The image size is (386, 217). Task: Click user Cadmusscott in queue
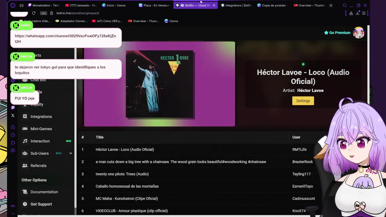point(303,199)
